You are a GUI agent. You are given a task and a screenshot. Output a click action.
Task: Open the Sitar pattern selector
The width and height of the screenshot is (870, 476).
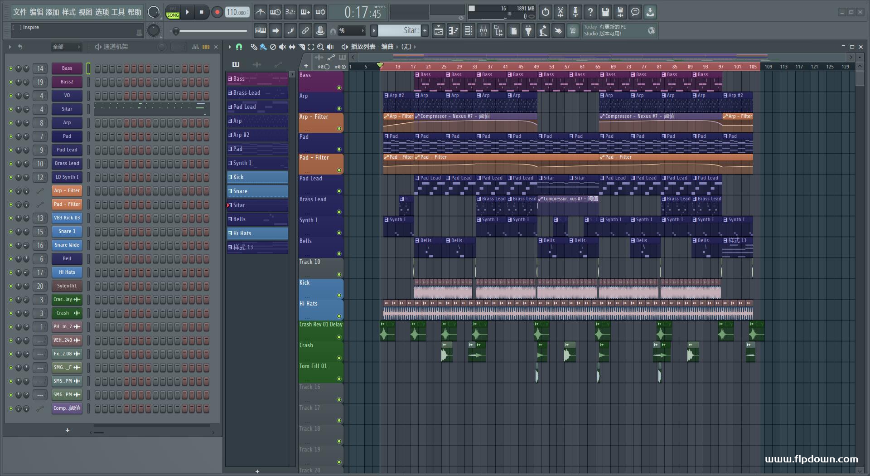coord(399,30)
